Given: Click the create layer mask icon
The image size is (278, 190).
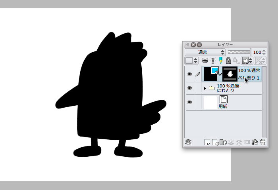Looking at the screenshot, I should (247, 142).
